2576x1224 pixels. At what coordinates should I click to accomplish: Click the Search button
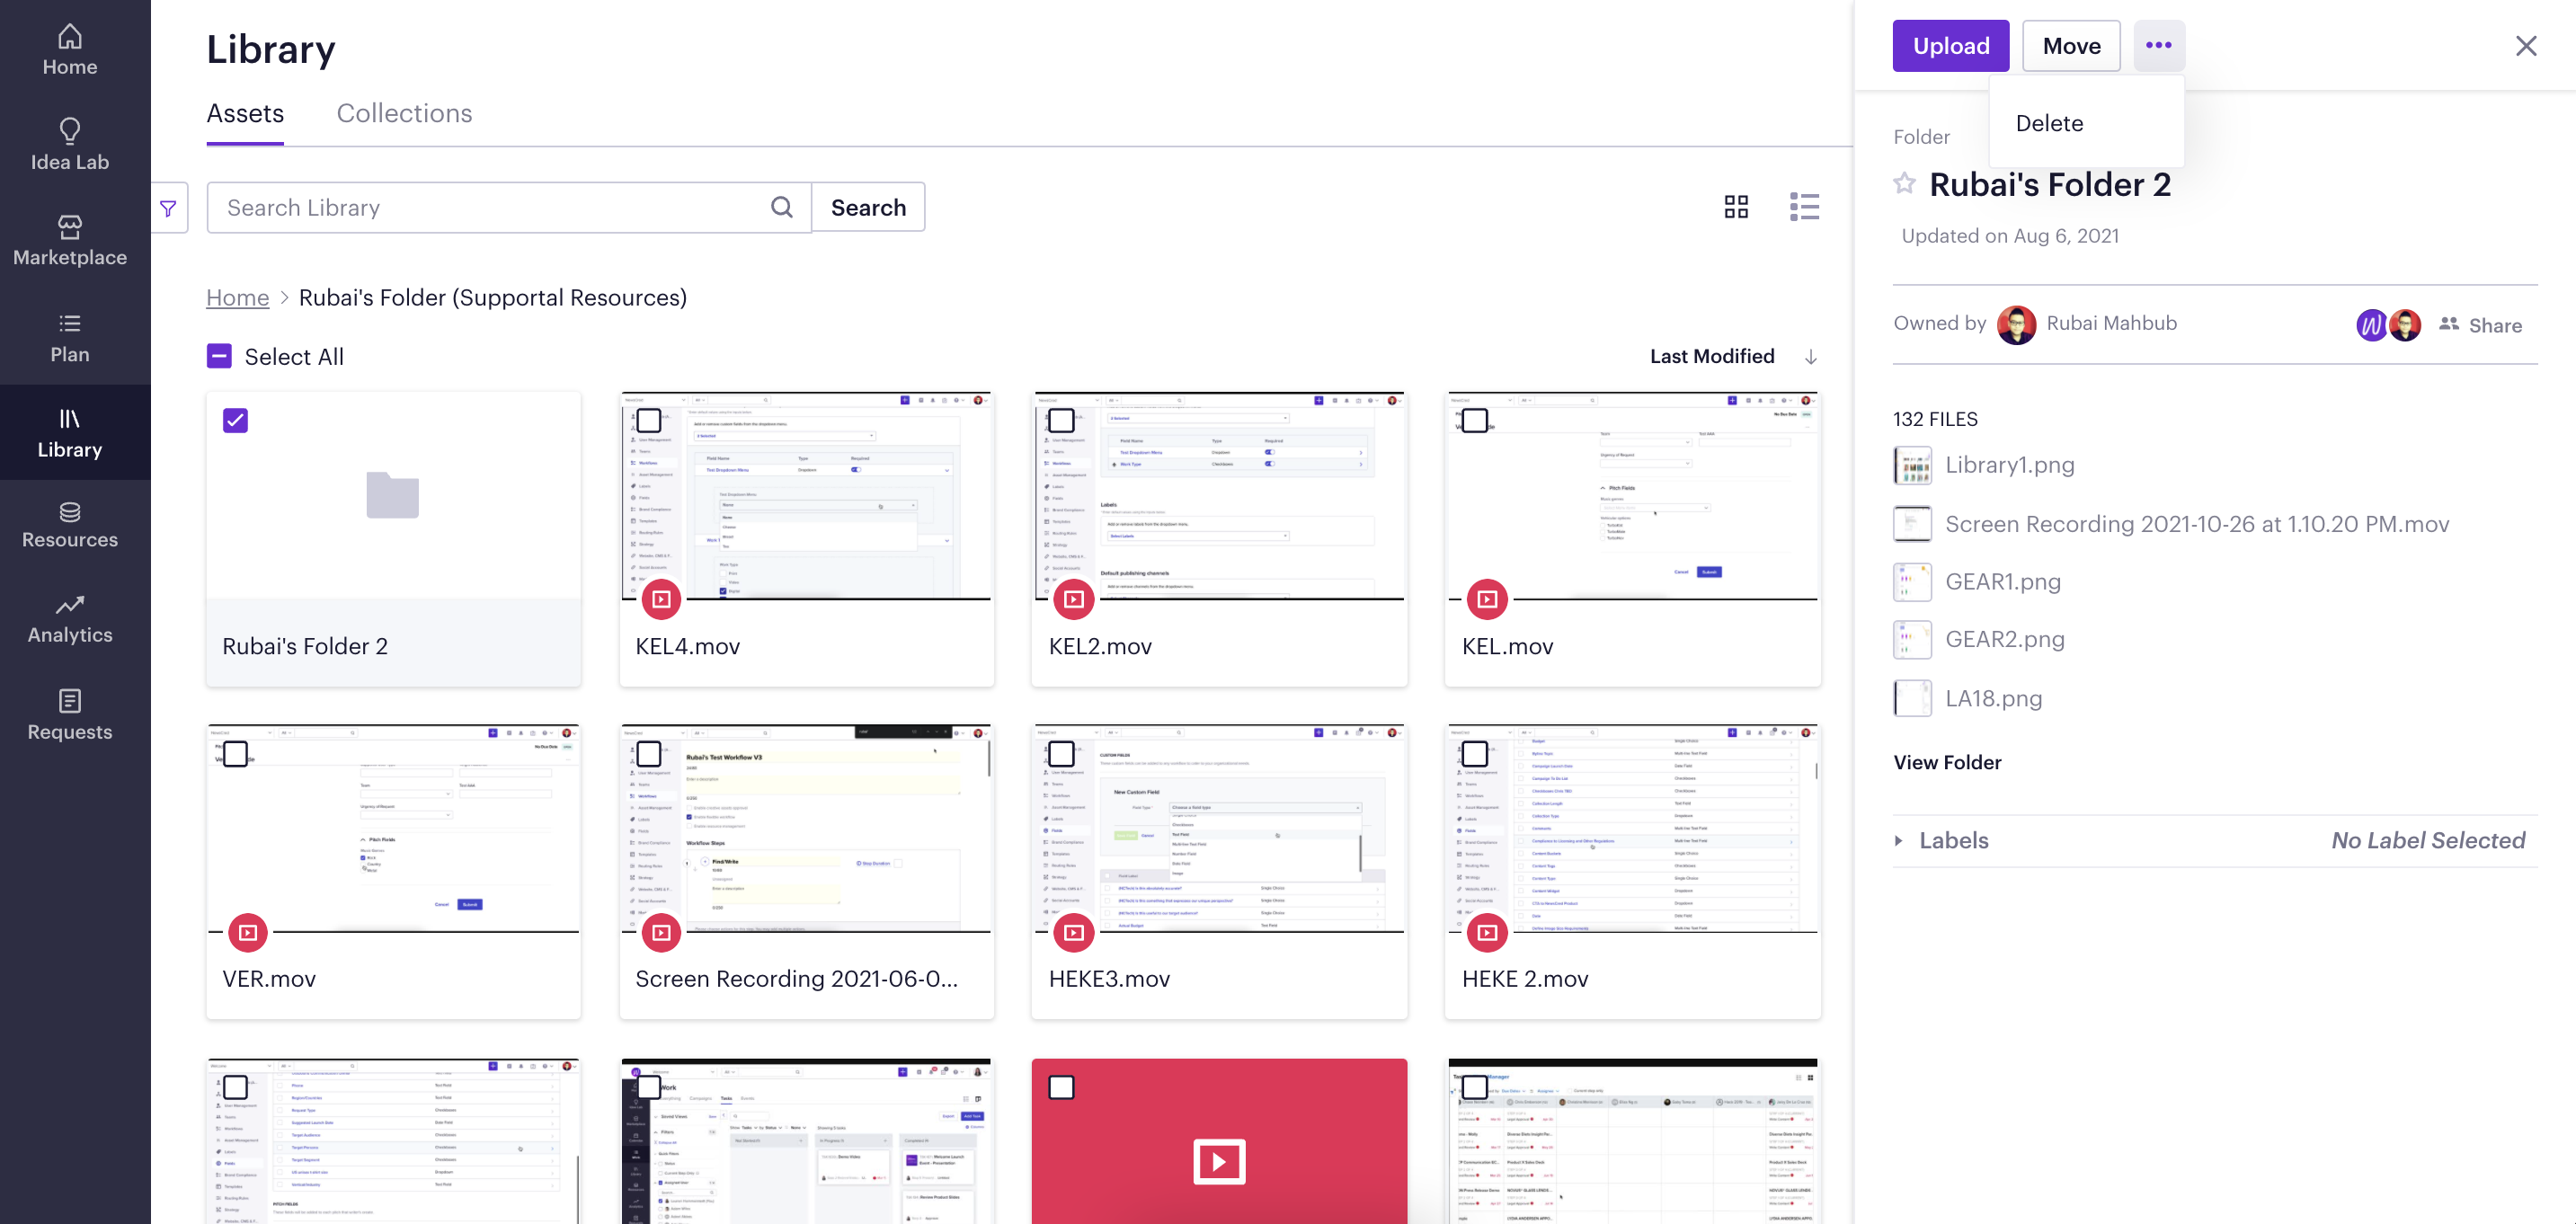[x=868, y=207]
